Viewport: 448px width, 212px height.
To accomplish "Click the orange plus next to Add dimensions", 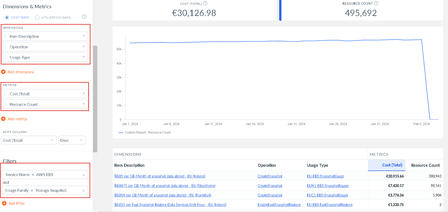I will [3, 72].
